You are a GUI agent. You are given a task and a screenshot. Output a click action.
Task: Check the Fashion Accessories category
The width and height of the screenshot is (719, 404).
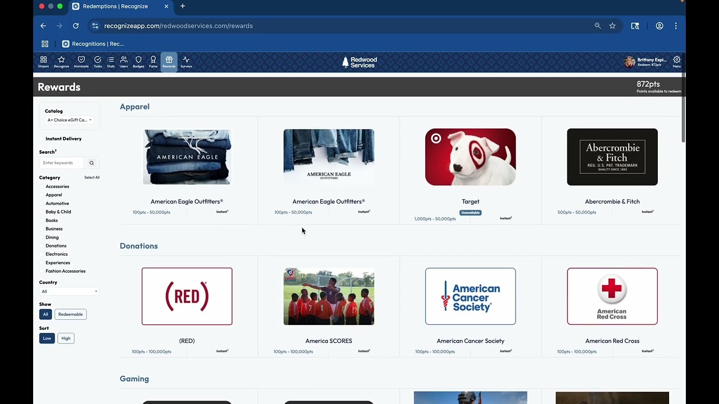42,271
